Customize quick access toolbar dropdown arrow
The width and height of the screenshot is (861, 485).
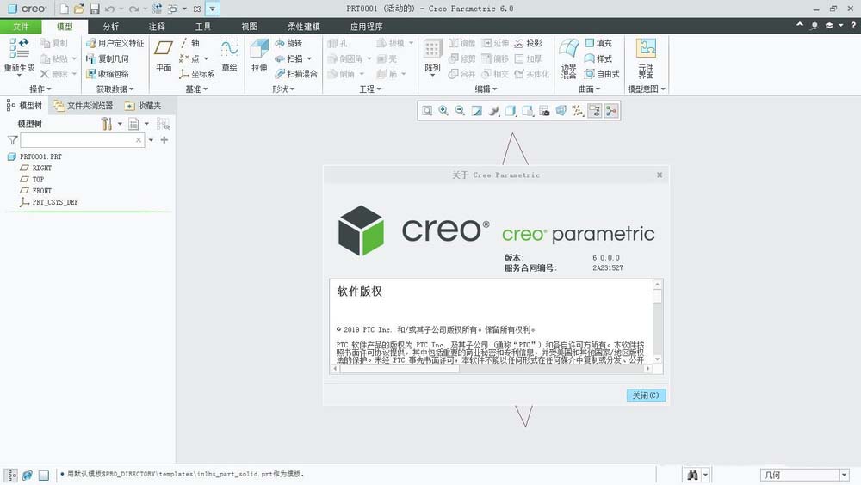[x=213, y=9]
